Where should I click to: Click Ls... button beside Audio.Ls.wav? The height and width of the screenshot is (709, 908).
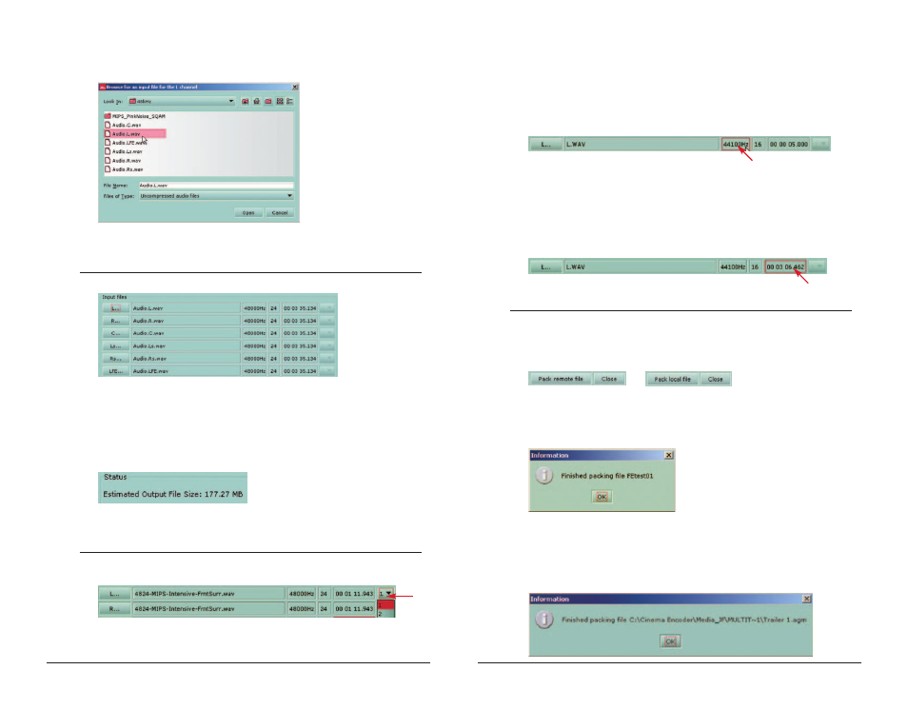point(115,346)
